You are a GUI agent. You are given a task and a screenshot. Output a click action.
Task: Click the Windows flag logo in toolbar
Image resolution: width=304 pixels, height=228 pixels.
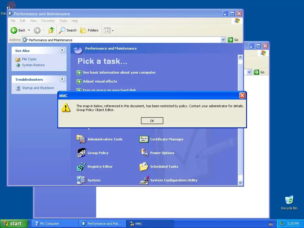[237, 21]
